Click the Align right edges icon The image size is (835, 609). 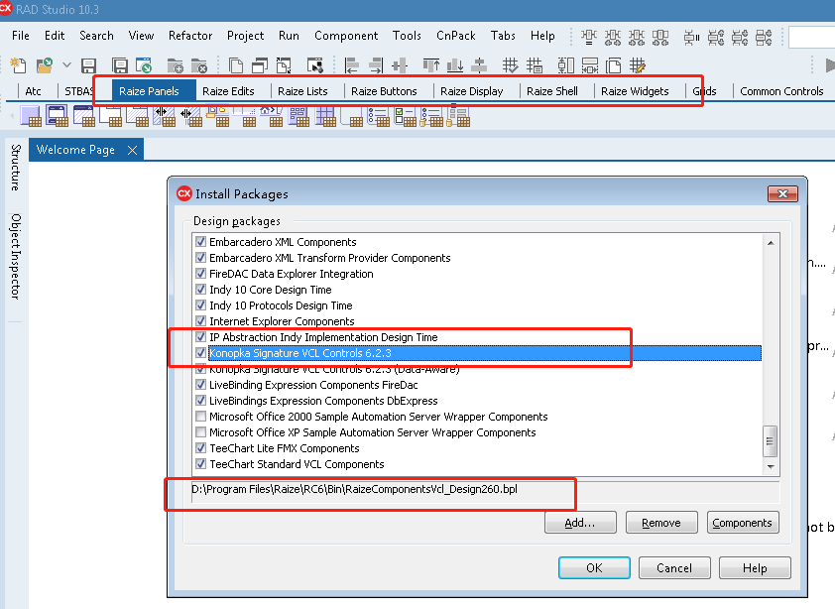pyautogui.click(x=376, y=65)
